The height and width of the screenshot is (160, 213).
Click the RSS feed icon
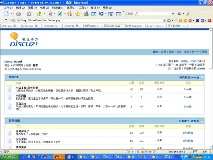(203, 61)
